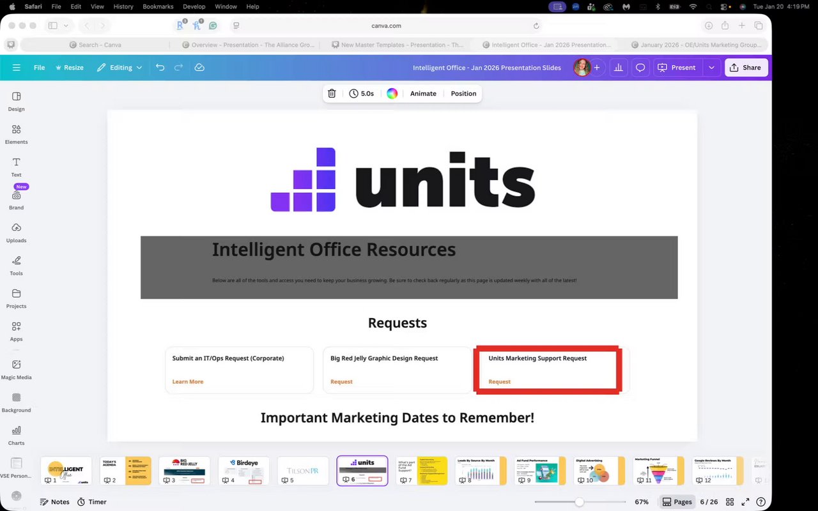The image size is (818, 511).
Task: Switch to the January 2026 OE/Units Marketing tab
Action: (x=697, y=45)
